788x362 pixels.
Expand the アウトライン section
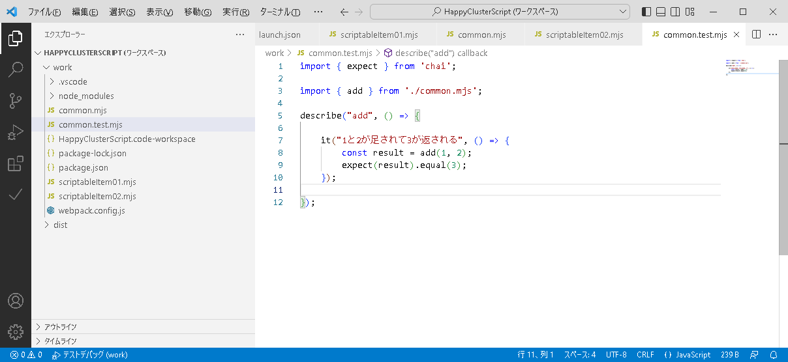(143, 326)
